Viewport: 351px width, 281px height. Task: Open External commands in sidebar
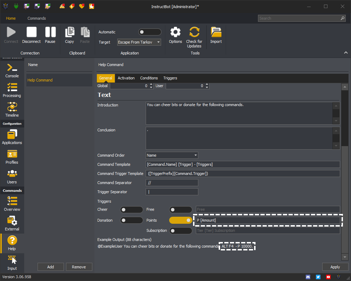pos(12,224)
